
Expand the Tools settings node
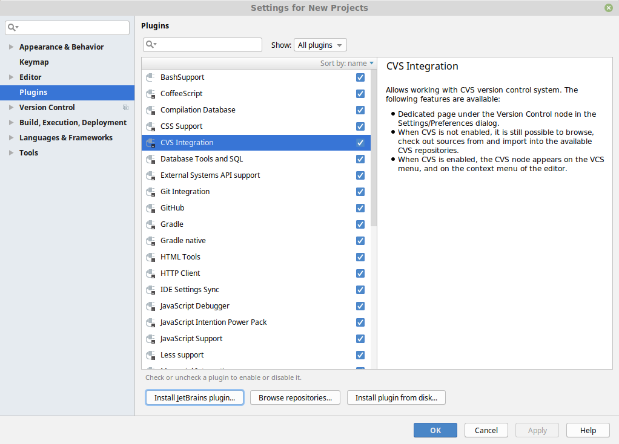[x=11, y=153]
